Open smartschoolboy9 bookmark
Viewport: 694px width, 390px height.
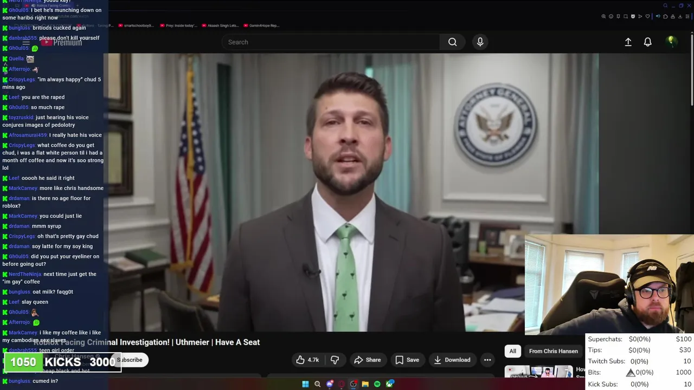click(136, 25)
